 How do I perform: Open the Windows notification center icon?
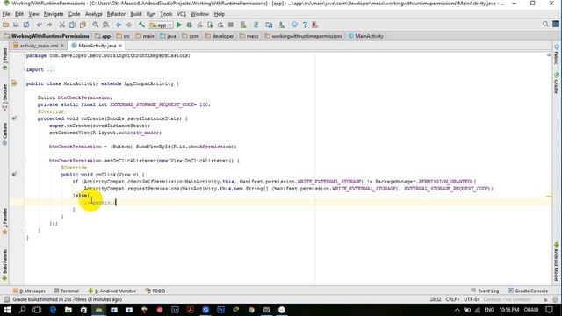pos(550,310)
